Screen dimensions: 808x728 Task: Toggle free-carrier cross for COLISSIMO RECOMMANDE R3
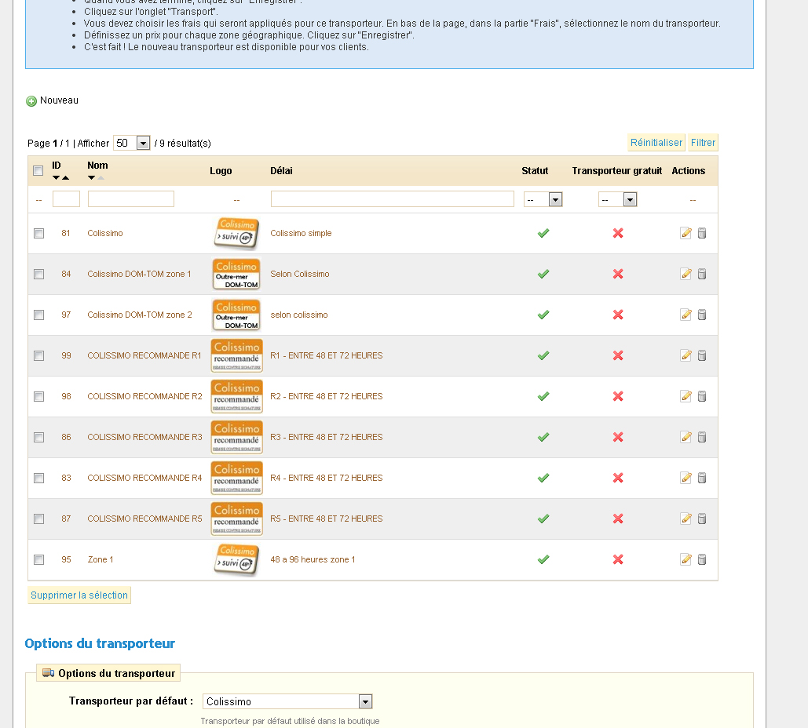pyautogui.click(x=618, y=437)
